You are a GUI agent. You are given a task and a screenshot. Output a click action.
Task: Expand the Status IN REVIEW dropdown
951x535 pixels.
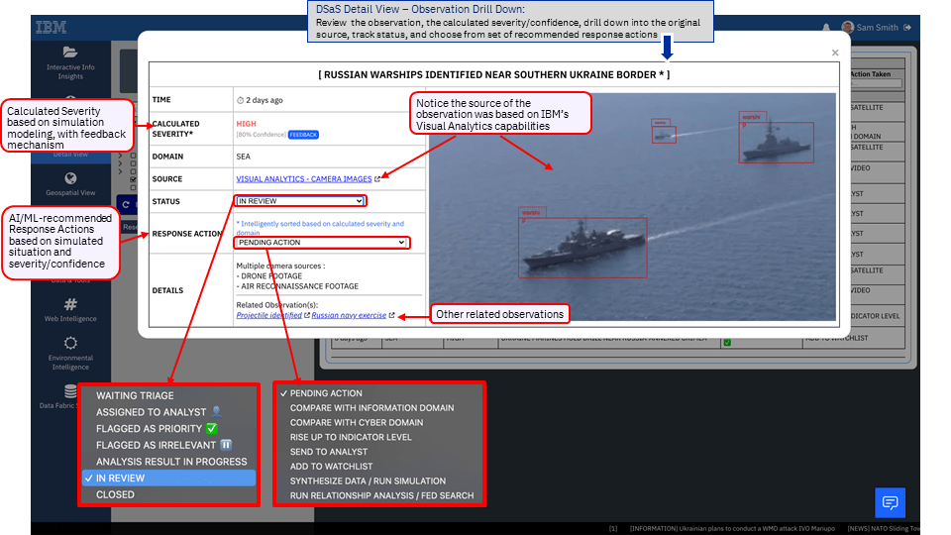[x=300, y=201]
